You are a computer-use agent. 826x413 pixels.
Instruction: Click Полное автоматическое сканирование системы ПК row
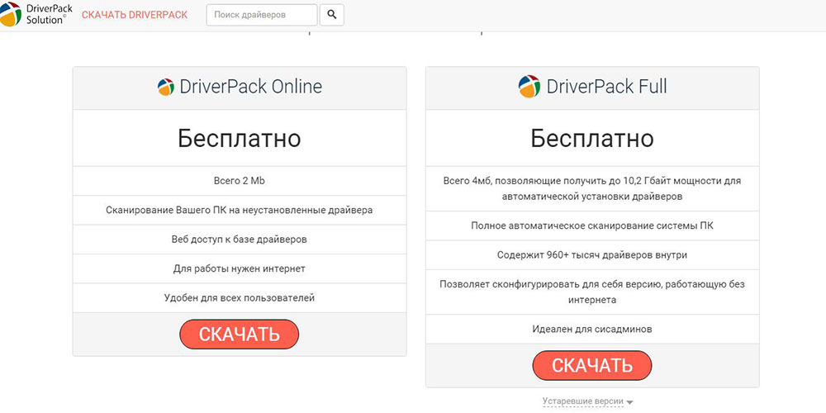(592, 226)
